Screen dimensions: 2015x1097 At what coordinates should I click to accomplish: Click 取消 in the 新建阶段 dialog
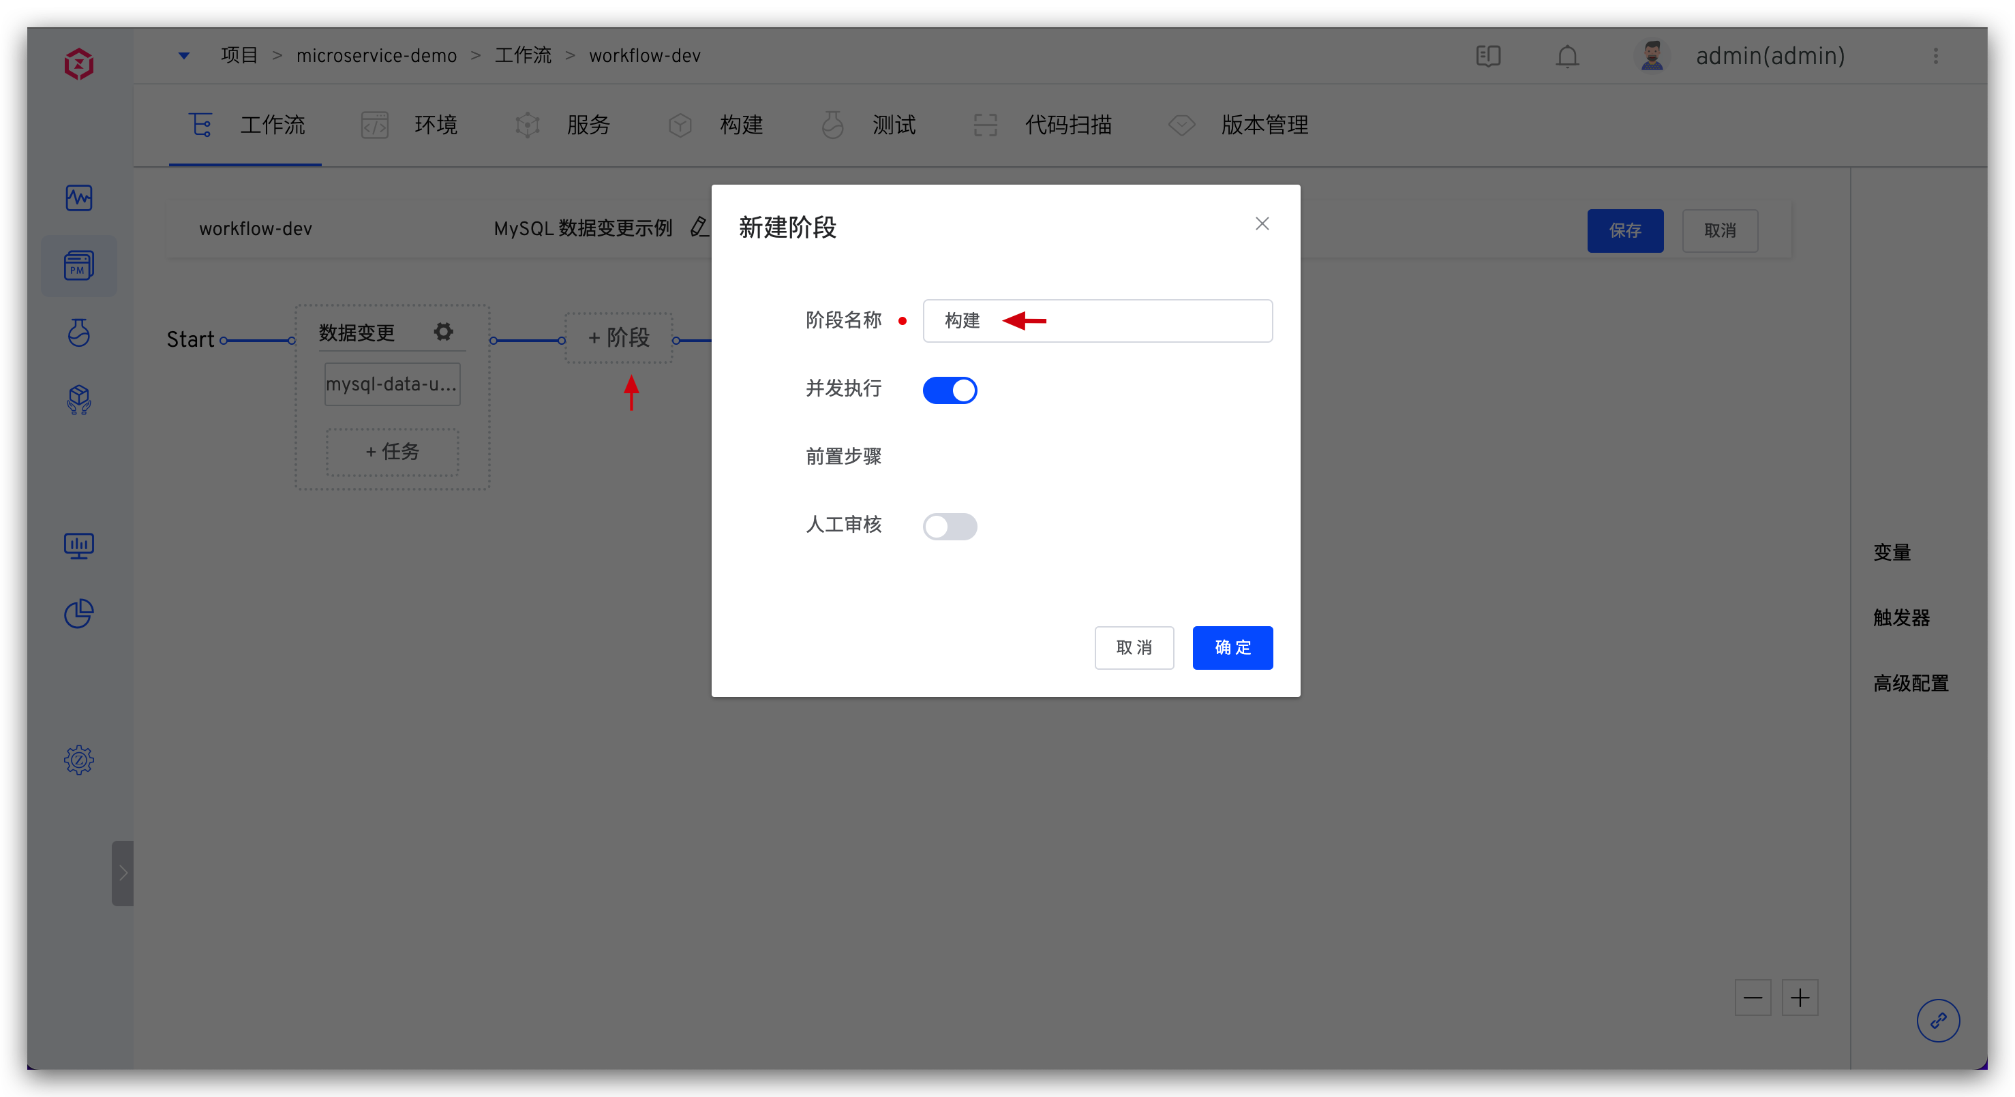(1134, 647)
